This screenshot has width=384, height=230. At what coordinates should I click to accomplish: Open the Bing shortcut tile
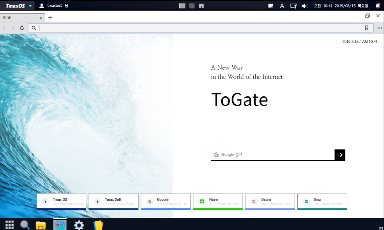(322, 201)
